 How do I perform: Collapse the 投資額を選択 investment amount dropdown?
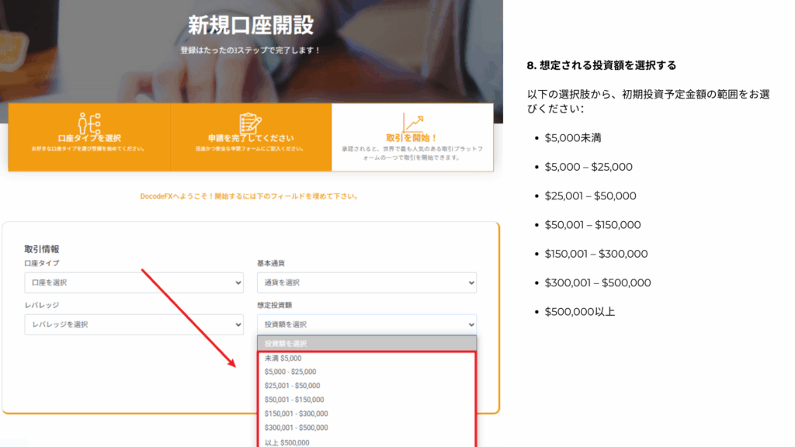pos(366,324)
